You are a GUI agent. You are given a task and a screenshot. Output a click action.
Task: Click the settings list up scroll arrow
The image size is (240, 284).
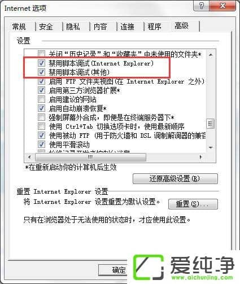[211, 55]
